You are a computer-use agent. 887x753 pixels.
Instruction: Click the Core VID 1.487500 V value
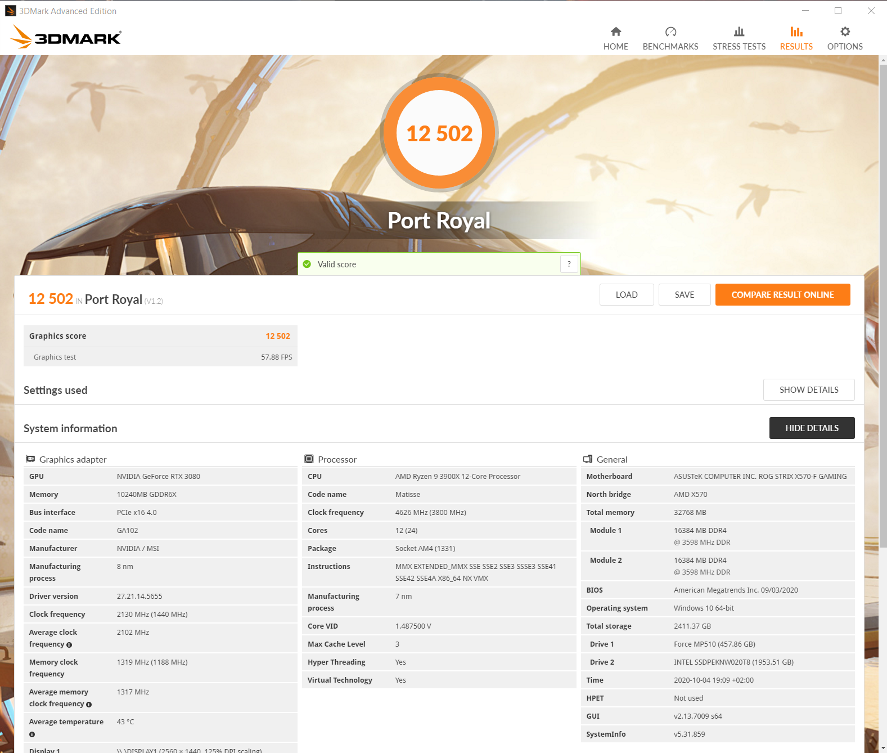(413, 626)
